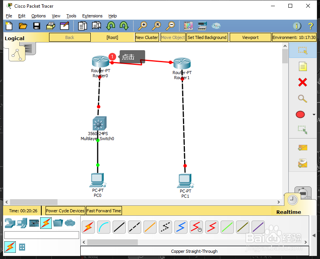Click the Undo arrow icon
Image resolution: width=320 pixels, height=259 pixels.
[x=111, y=26]
